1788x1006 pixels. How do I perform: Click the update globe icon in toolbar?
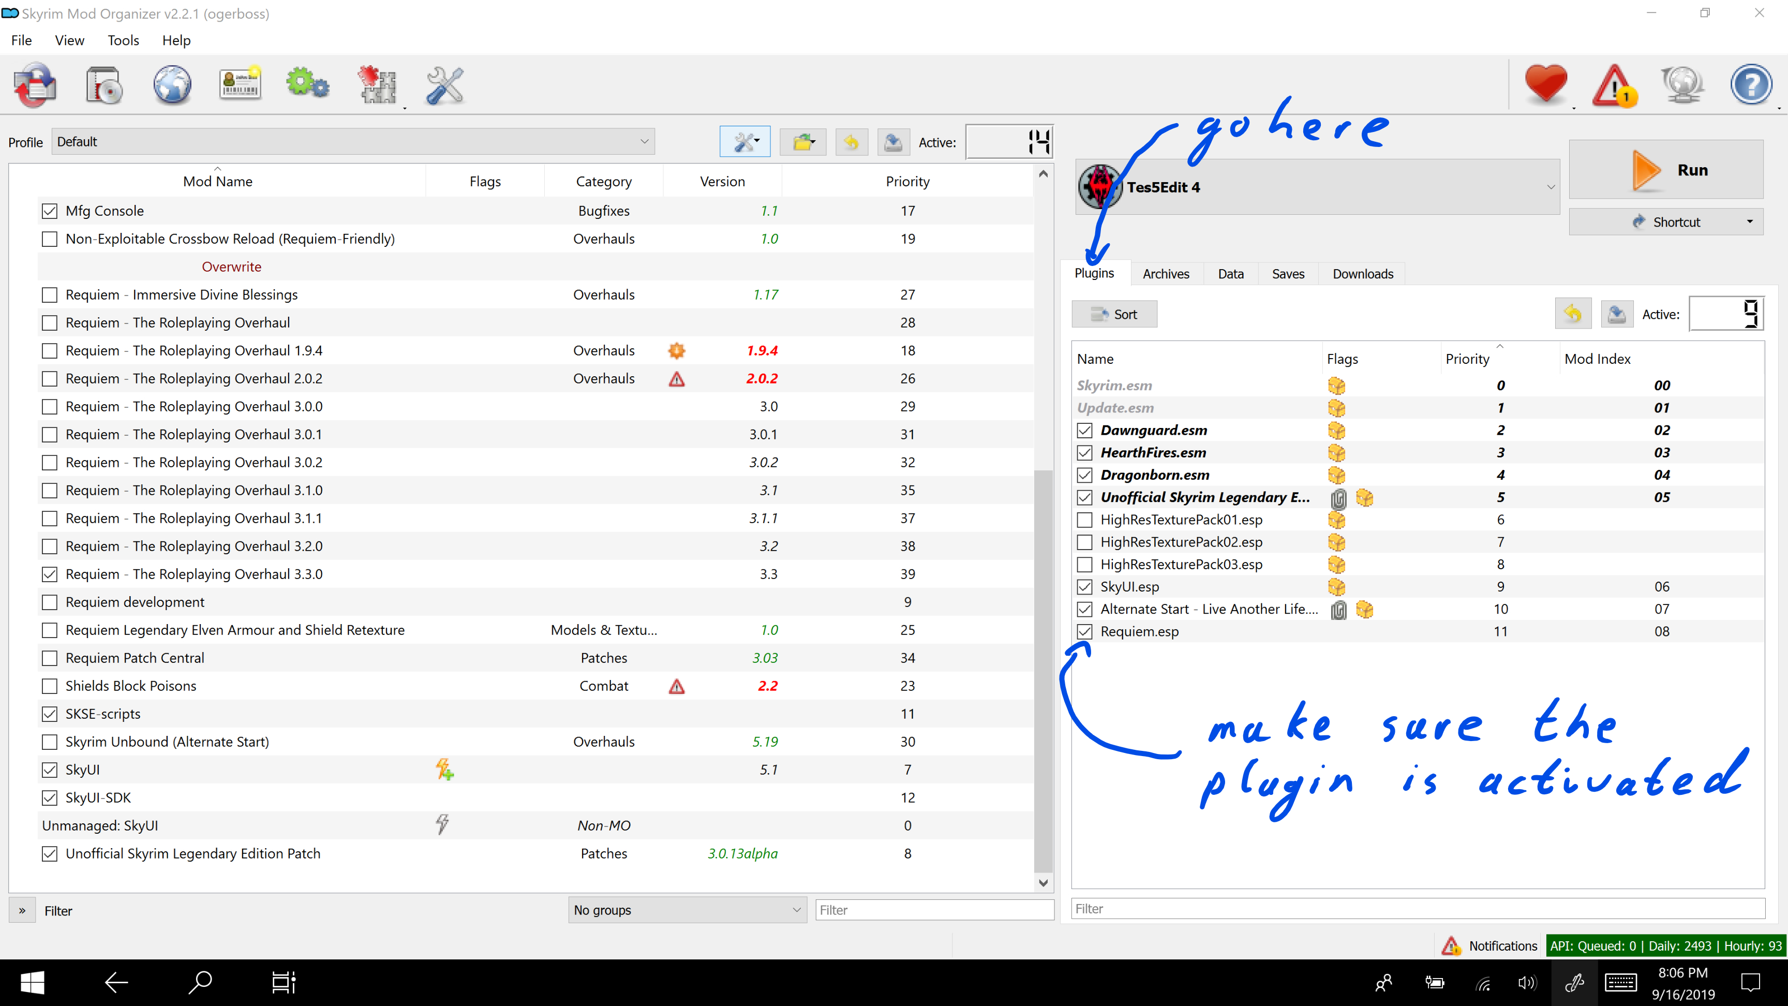[x=1682, y=85]
